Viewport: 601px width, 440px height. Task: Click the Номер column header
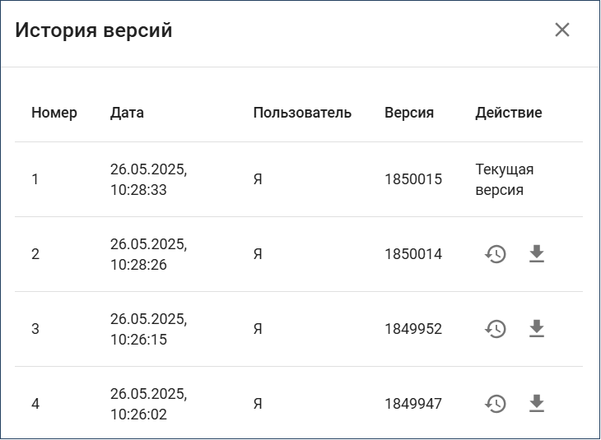click(54, 113)
